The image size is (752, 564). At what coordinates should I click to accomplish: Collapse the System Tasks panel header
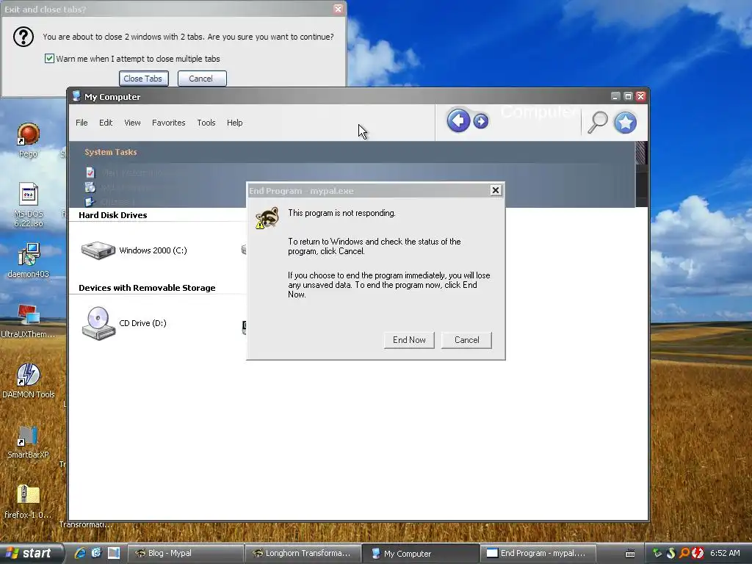point(352,152)
